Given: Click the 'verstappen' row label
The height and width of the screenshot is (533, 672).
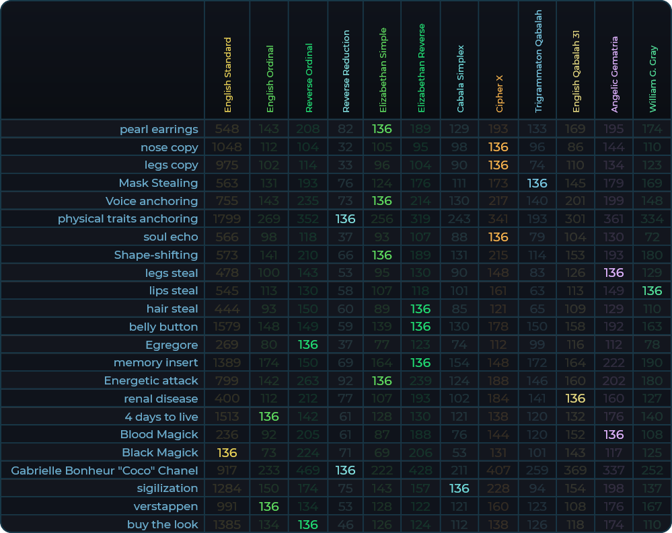Looking at the screenshot, I should tap(165, 506).
